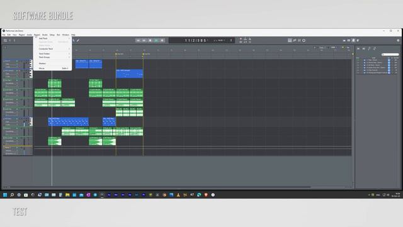This screenshot has width=403, height=227.
Task: Click the first yellow timeline marker
Action: coord(116,54)
